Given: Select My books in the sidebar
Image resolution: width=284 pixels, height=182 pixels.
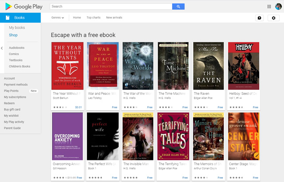Looking at the screenshot, I should [x=17, y=27].
